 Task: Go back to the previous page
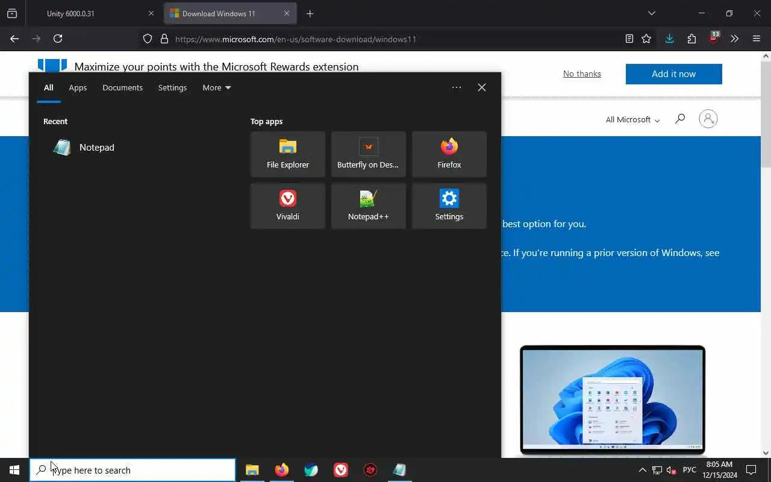[x=14, y=39]
